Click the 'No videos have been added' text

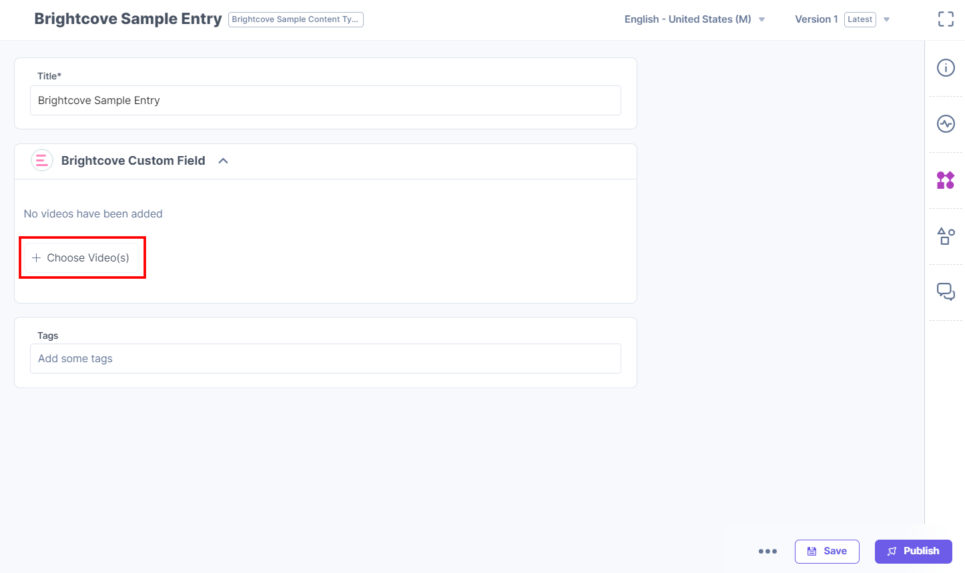coord(93,213)
